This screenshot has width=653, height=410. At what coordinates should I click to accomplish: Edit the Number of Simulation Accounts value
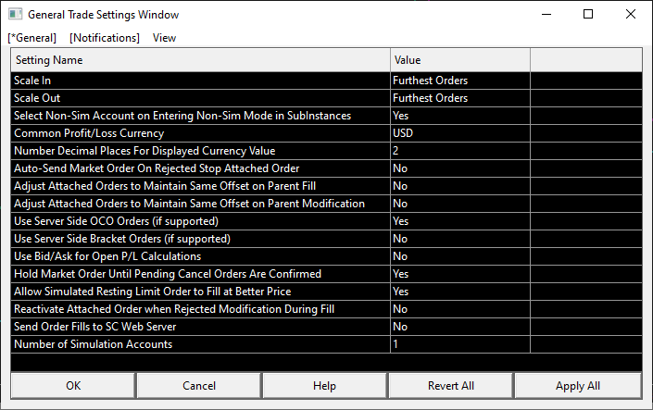coord(458,344)
